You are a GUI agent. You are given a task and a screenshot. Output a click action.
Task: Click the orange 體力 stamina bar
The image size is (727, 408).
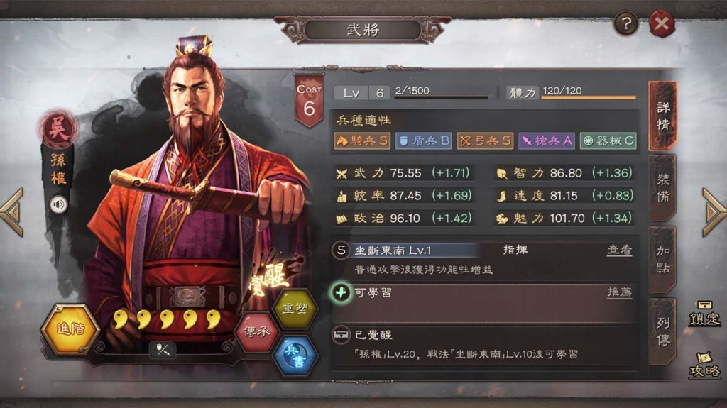coord(589,97)
